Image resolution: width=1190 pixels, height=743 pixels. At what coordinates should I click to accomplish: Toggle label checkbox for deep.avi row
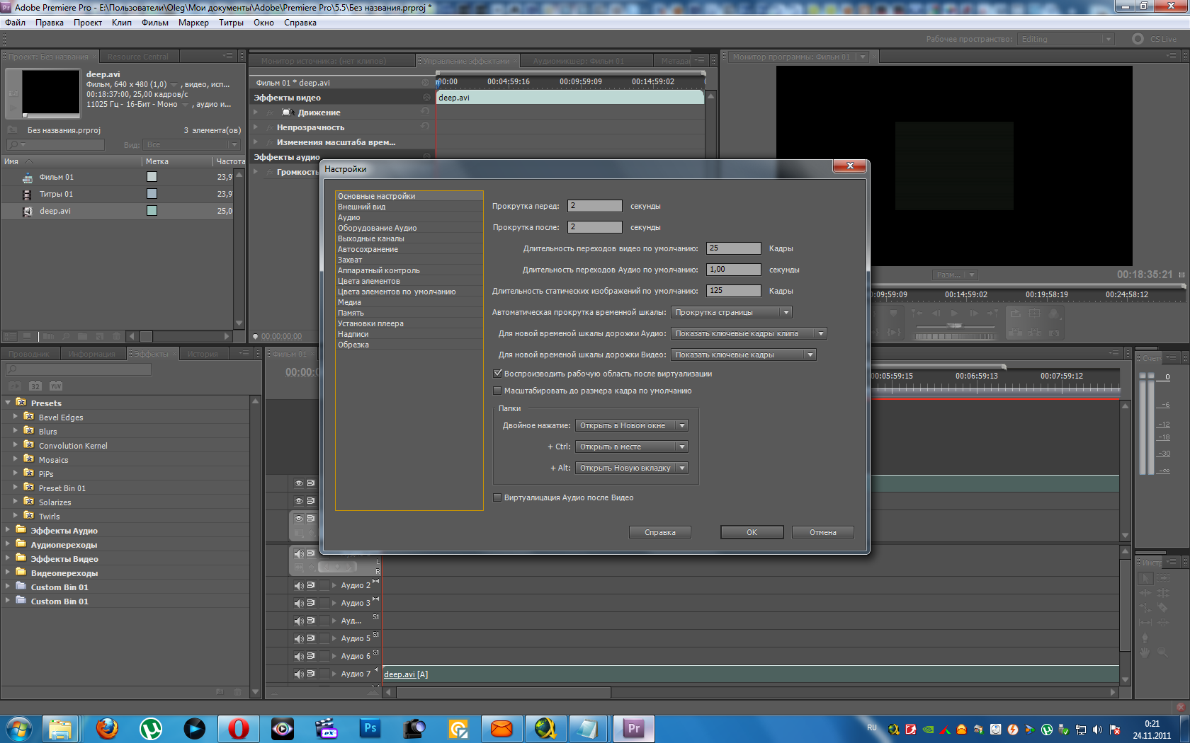pyautogui.click(x=152, y=211)
